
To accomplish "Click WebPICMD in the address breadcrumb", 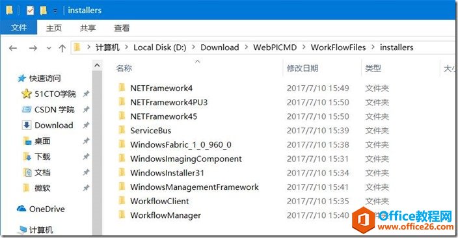I will (x=275, y=47).
